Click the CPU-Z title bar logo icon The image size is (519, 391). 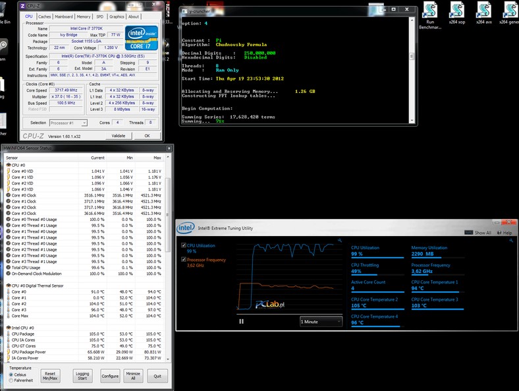tap(24, 6)
